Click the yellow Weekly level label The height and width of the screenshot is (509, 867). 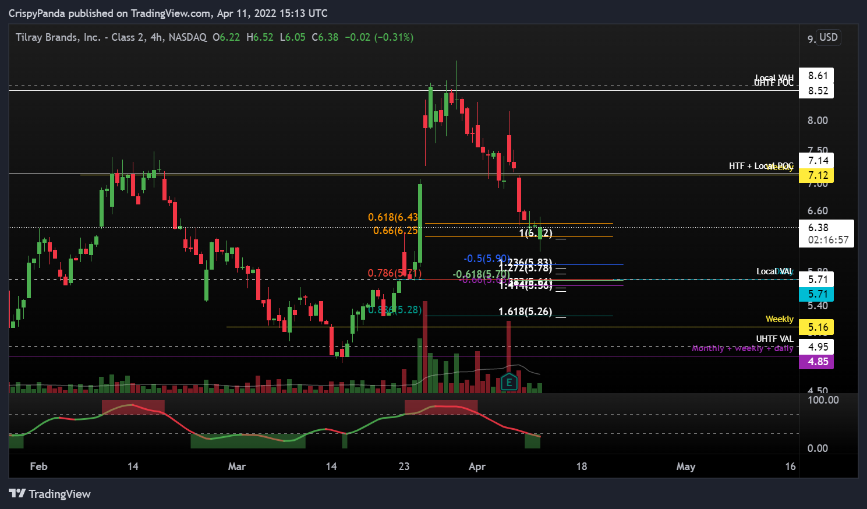[779, 319]
